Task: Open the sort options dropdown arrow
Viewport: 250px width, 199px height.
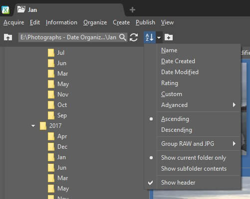Action: 159,37
